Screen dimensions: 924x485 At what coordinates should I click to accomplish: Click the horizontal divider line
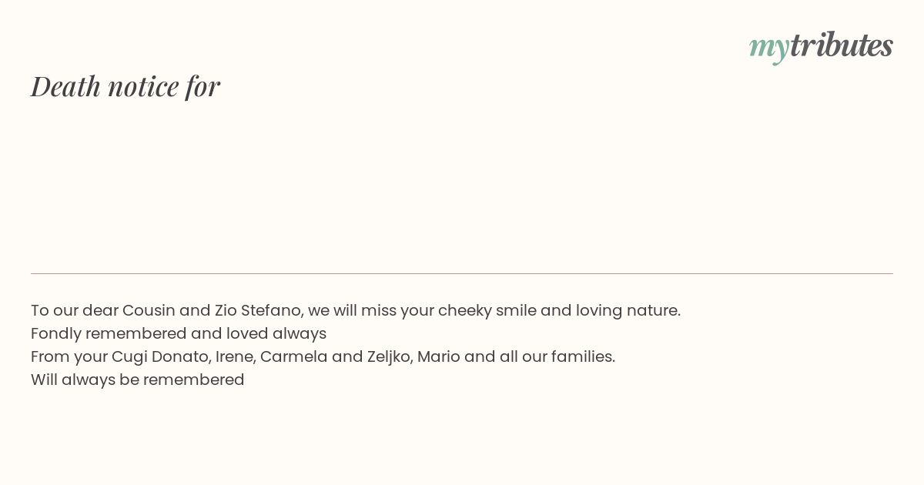tap(462, 273)
